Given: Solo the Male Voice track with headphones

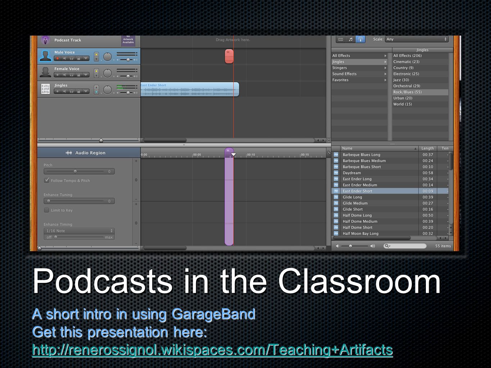Looking at the screenshot, I should (72, 59).
